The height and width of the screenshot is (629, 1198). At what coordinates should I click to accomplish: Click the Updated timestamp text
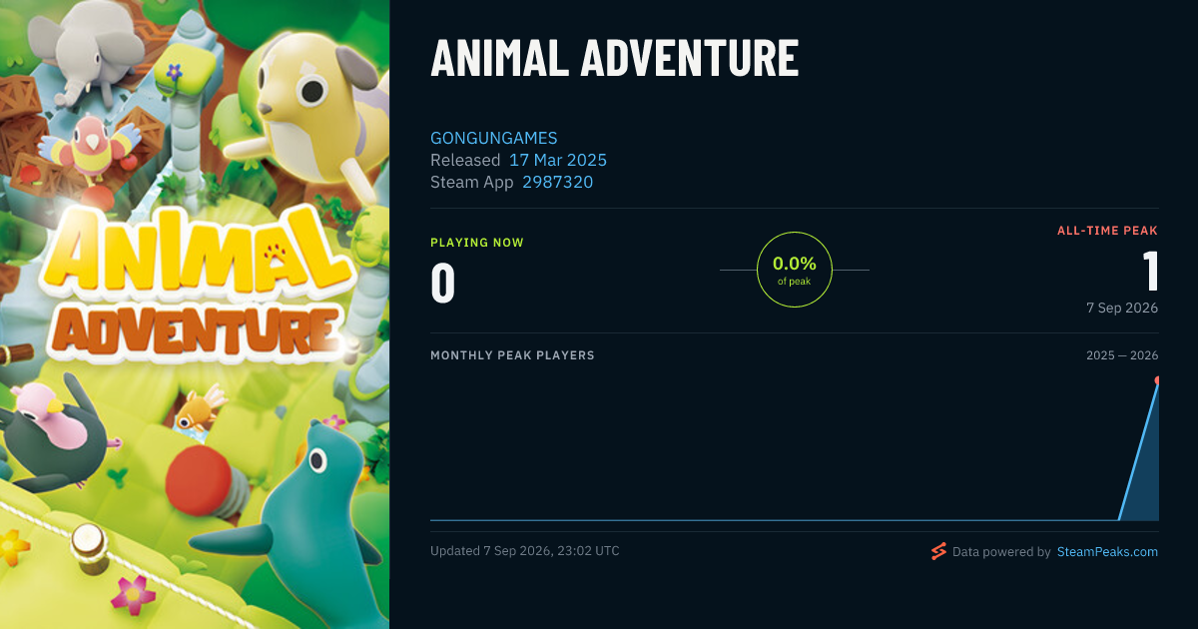click(x=524, y=551)
